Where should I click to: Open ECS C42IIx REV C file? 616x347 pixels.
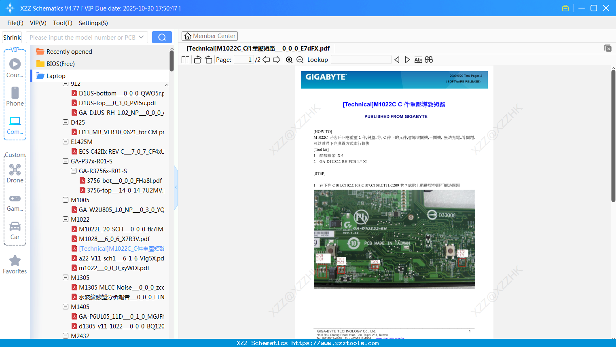click(118, 152)
